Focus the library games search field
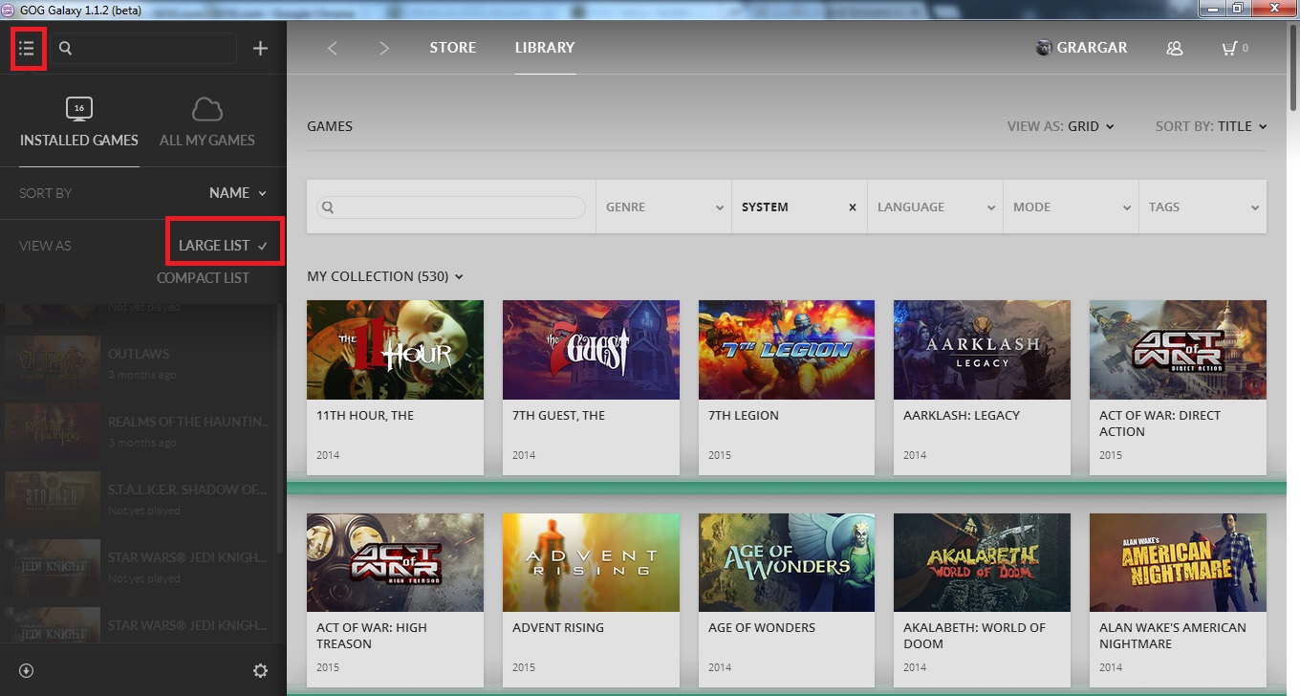Screen dimensions: 1300x696 click(451, 207)
